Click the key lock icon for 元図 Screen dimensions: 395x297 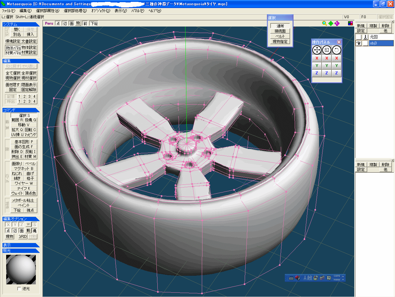pos(365,37)
